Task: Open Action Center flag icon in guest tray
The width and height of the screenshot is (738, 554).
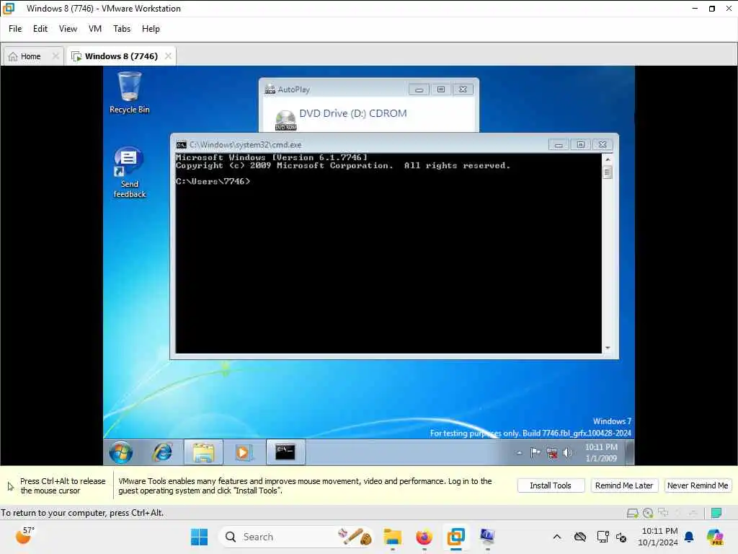Action: [x=535, y=453]
